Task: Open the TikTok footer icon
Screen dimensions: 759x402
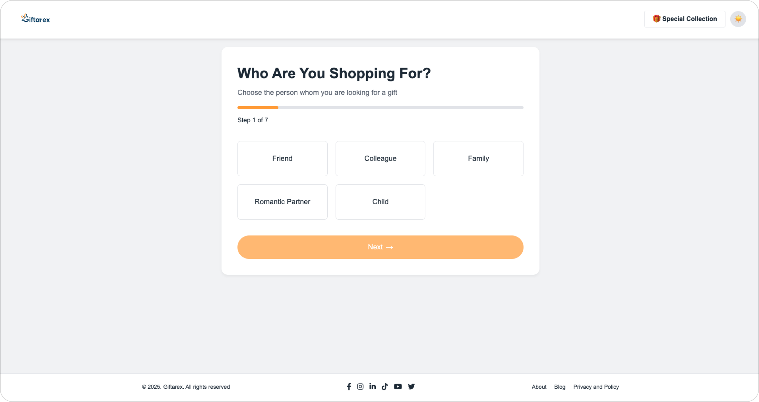Action: coord(385,387)
